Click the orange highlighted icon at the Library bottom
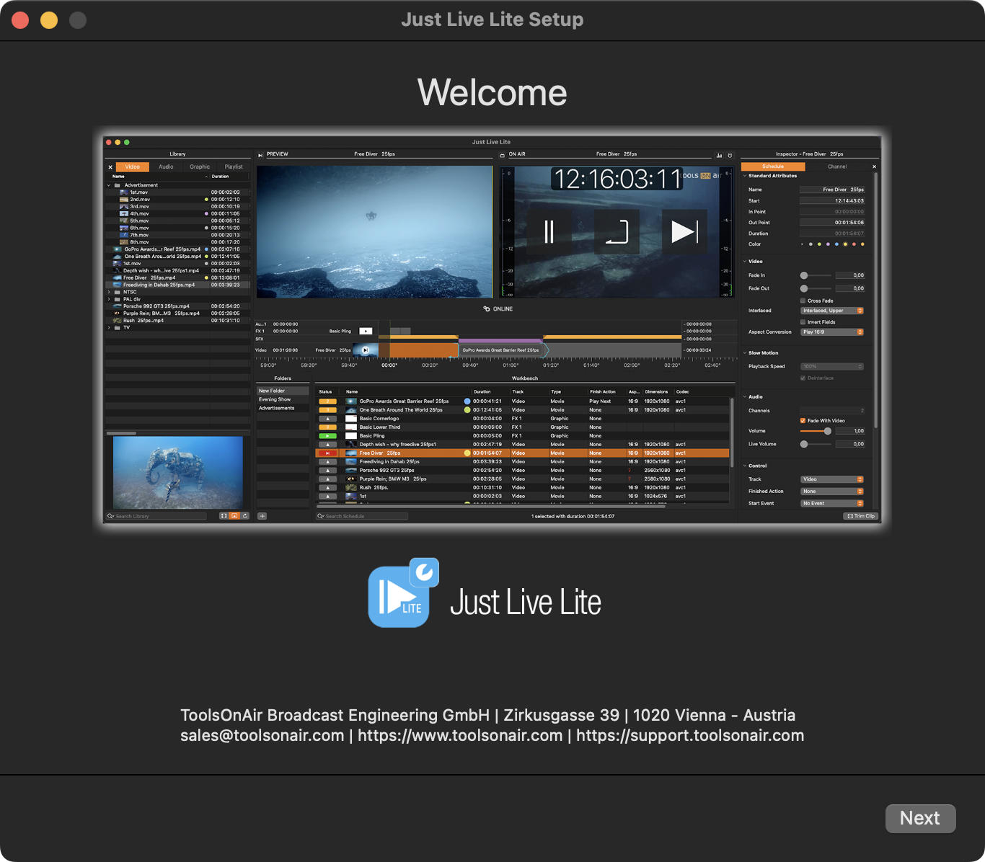 (234, 516)
